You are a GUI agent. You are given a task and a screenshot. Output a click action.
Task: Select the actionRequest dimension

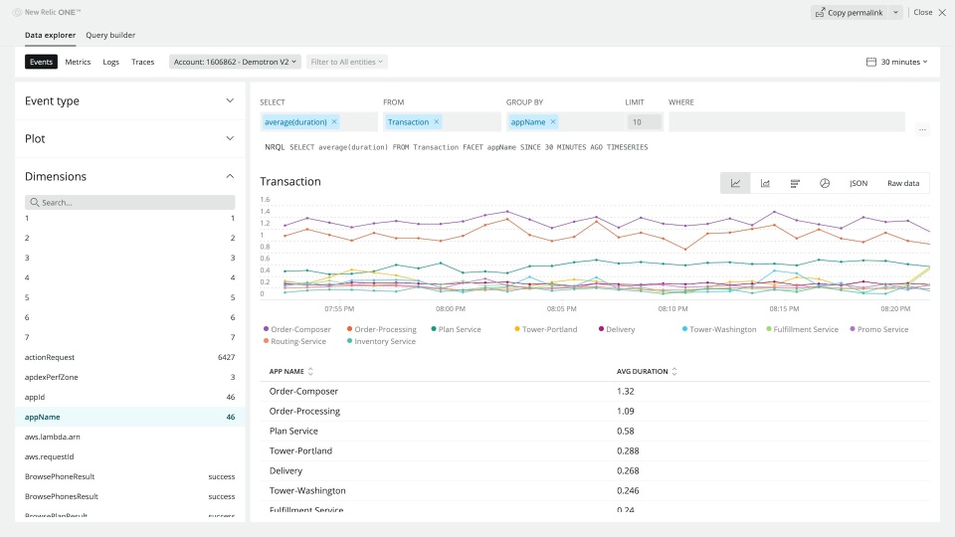pos(129,357)
